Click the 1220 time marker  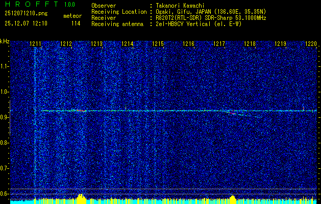tap(311, 43)
